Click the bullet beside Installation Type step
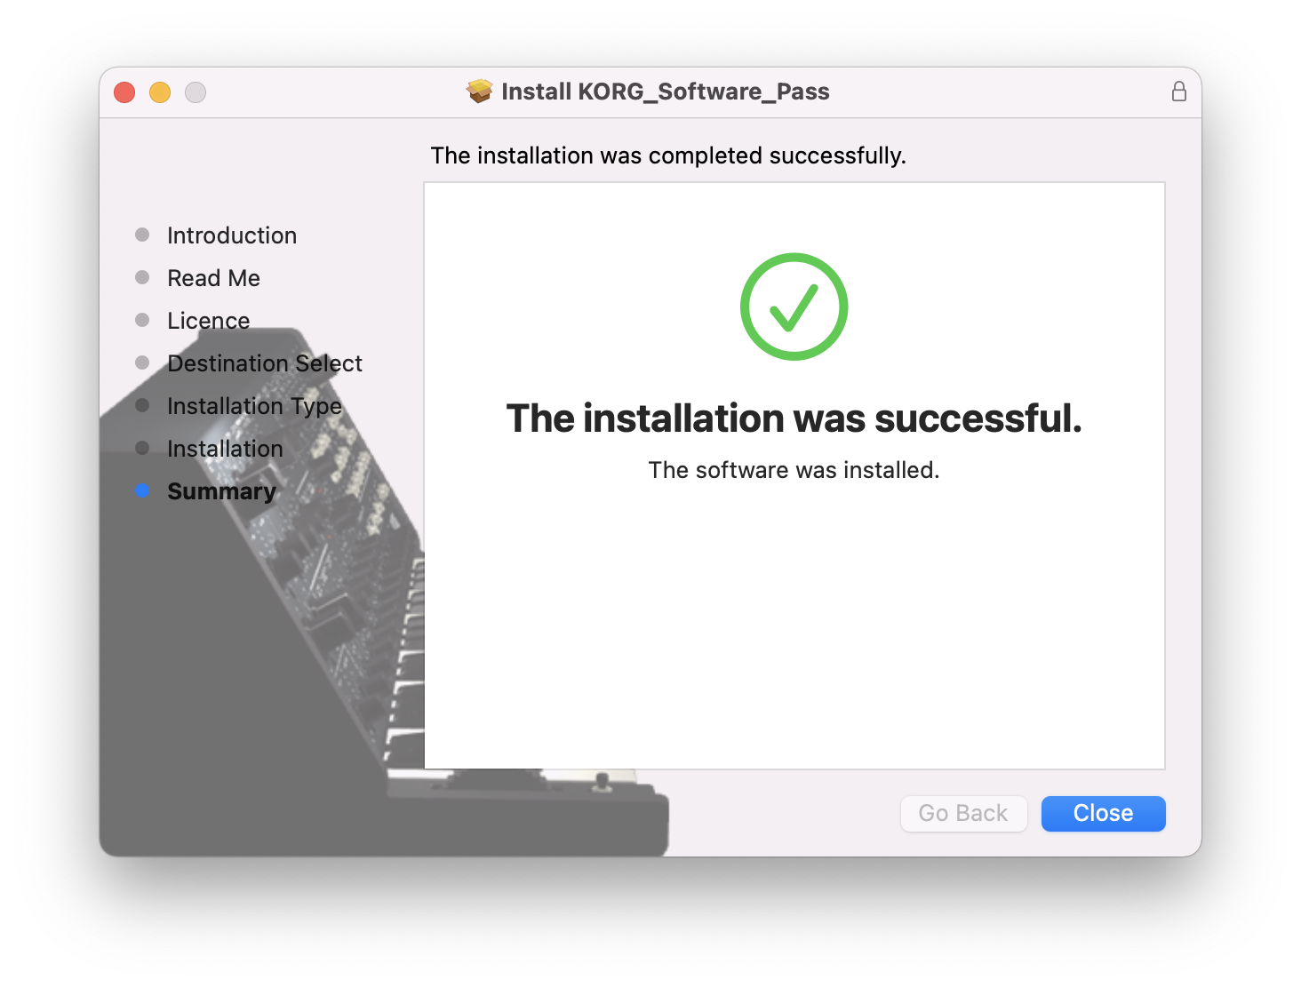This screenshot has height=988, width=1301. point(142,405)
